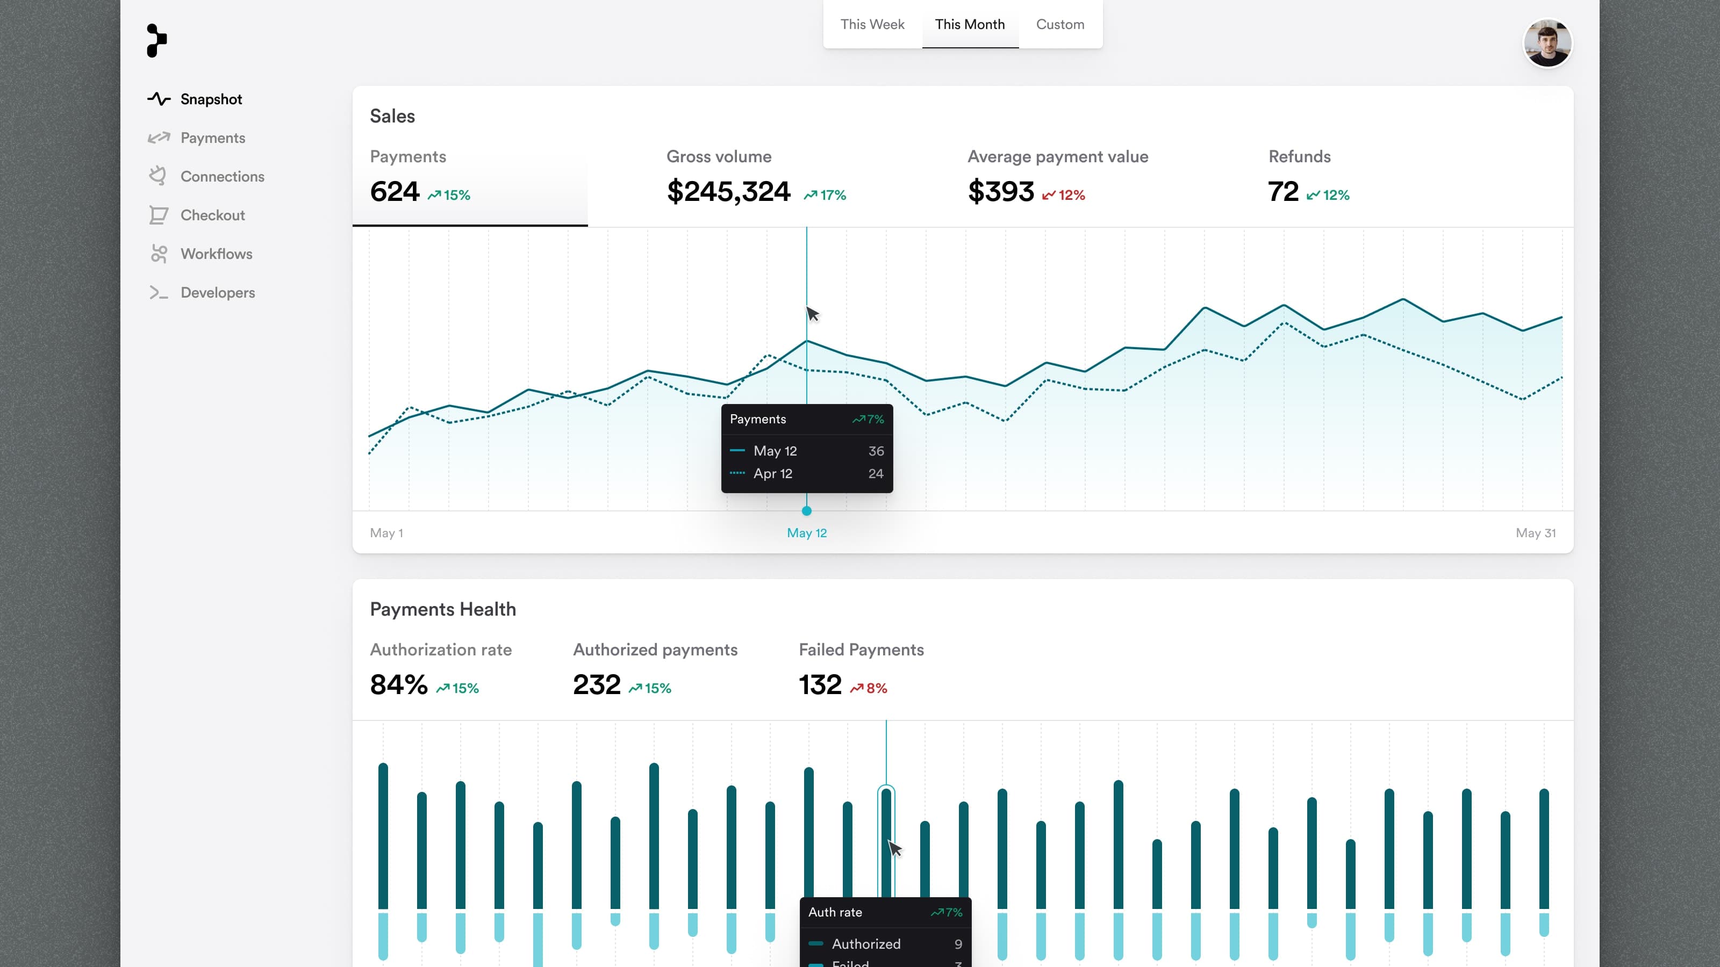Click the app logo icon
The width and height of the screenshot is (1720, 967).
[x=157, y=41]
